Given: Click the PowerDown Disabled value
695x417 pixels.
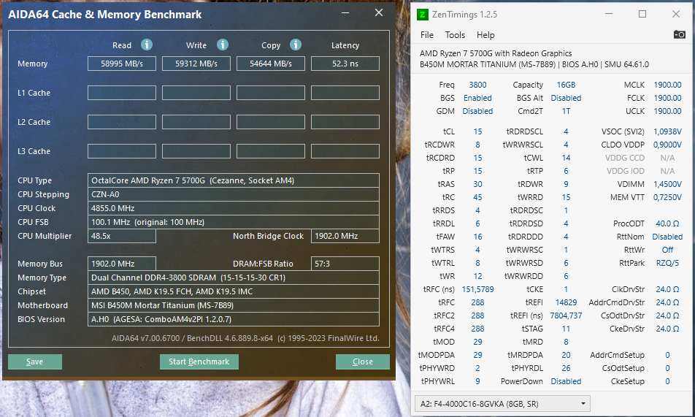Looking at the screenshot, I should click(566, 381).
